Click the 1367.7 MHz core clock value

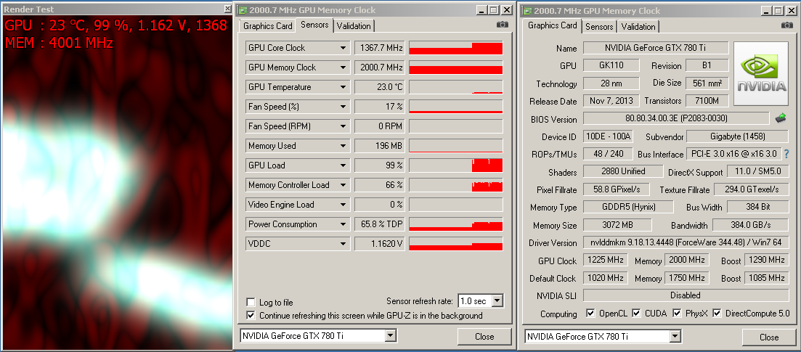coord(380,48)
